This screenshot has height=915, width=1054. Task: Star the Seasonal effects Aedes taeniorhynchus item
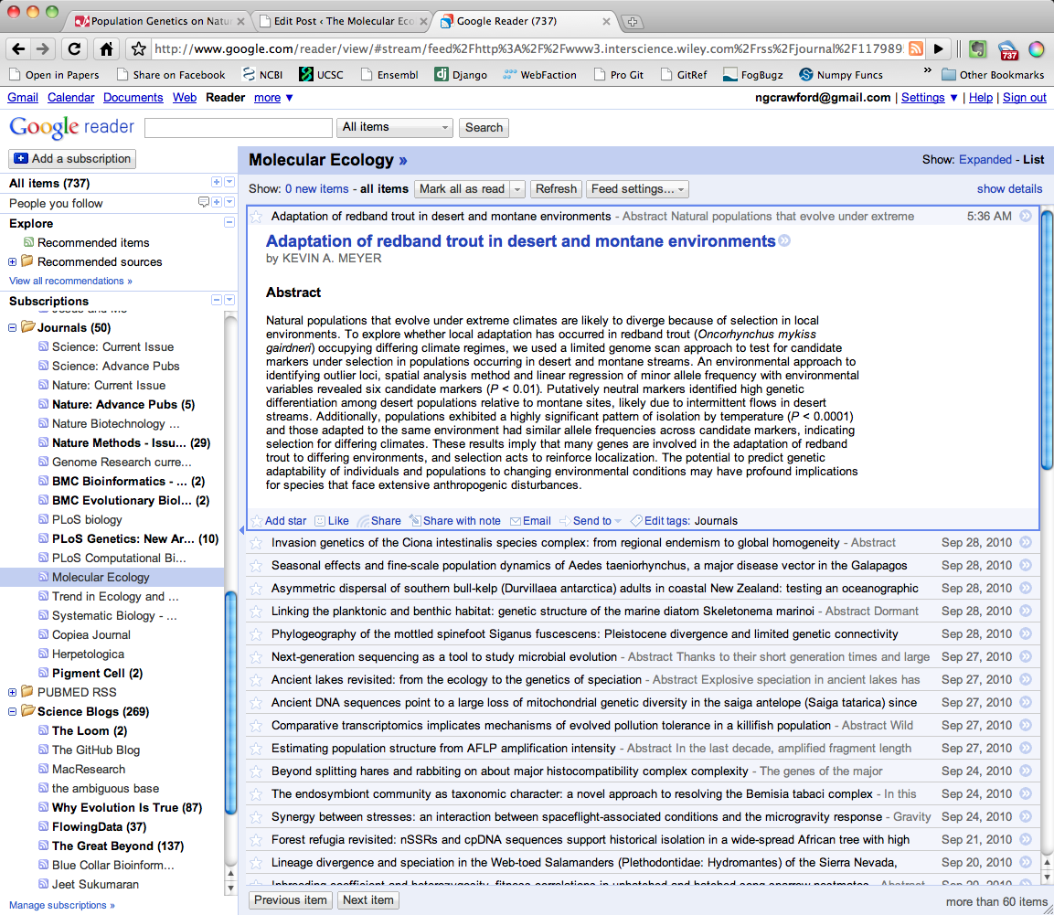coord(256,566)
